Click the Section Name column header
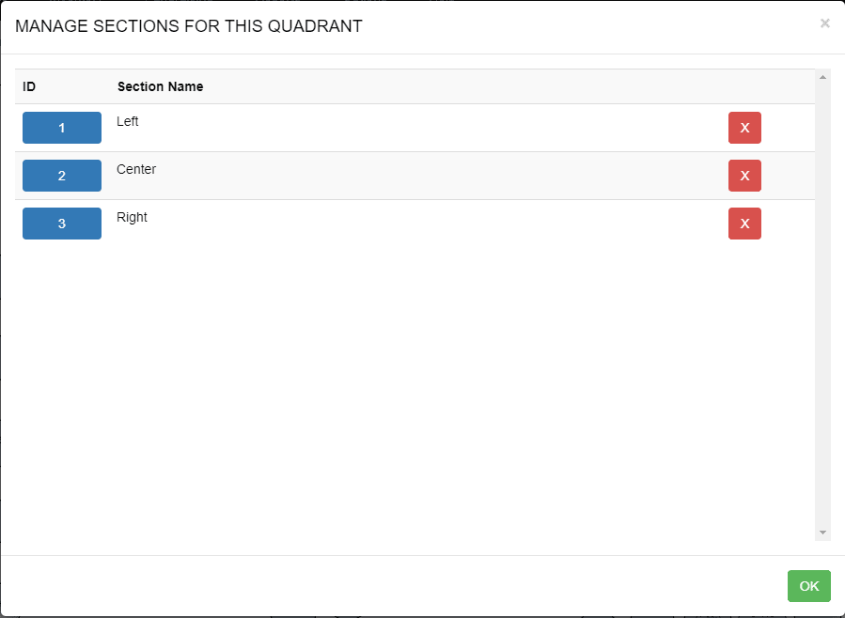This screenshot has width=845, height=618. (x=160, y=86)
